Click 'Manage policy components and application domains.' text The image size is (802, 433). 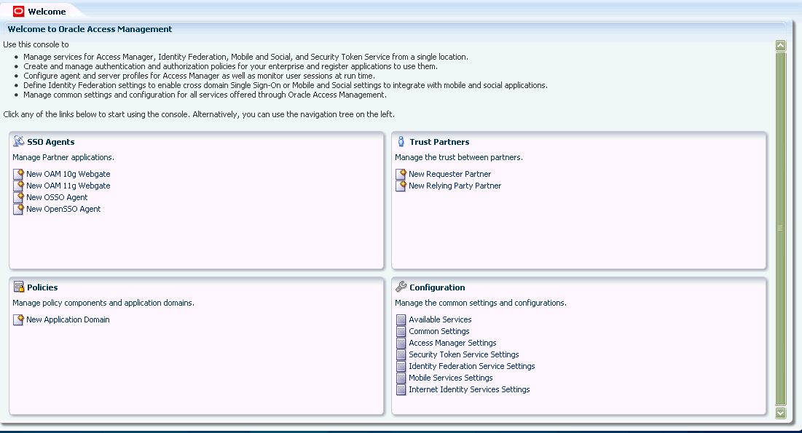coord(103,303)
